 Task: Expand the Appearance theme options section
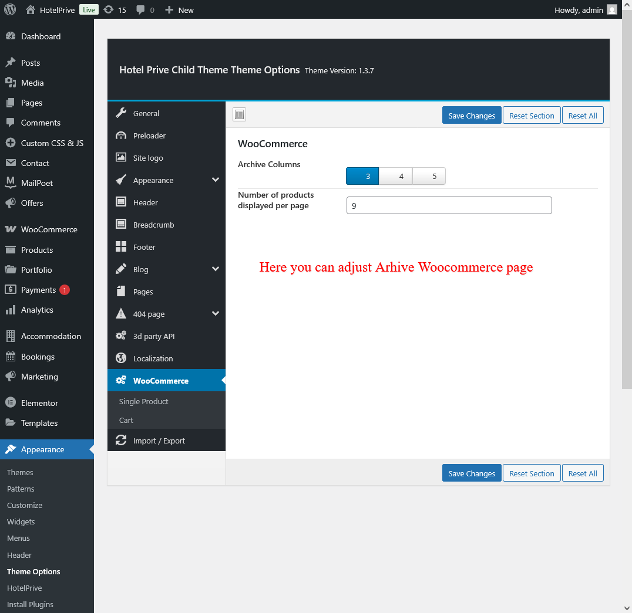pyautogui.click(x=215, y=180)
